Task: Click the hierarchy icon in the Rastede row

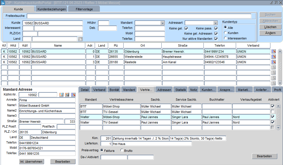Action: click(x=273, y=62)
